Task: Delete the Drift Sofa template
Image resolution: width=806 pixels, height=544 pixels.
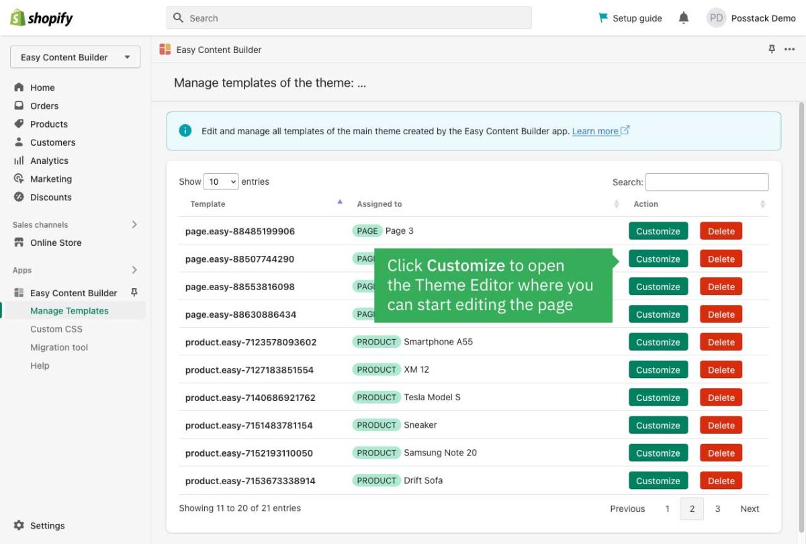Action: coord(721,481)
